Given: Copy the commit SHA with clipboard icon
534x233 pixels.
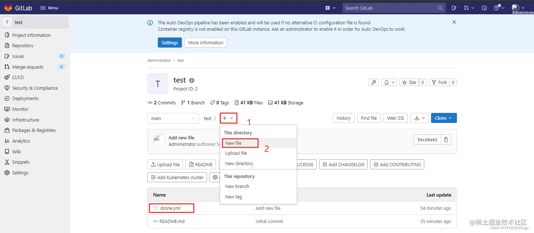Looking at the screenshot, I should (446, 140).
